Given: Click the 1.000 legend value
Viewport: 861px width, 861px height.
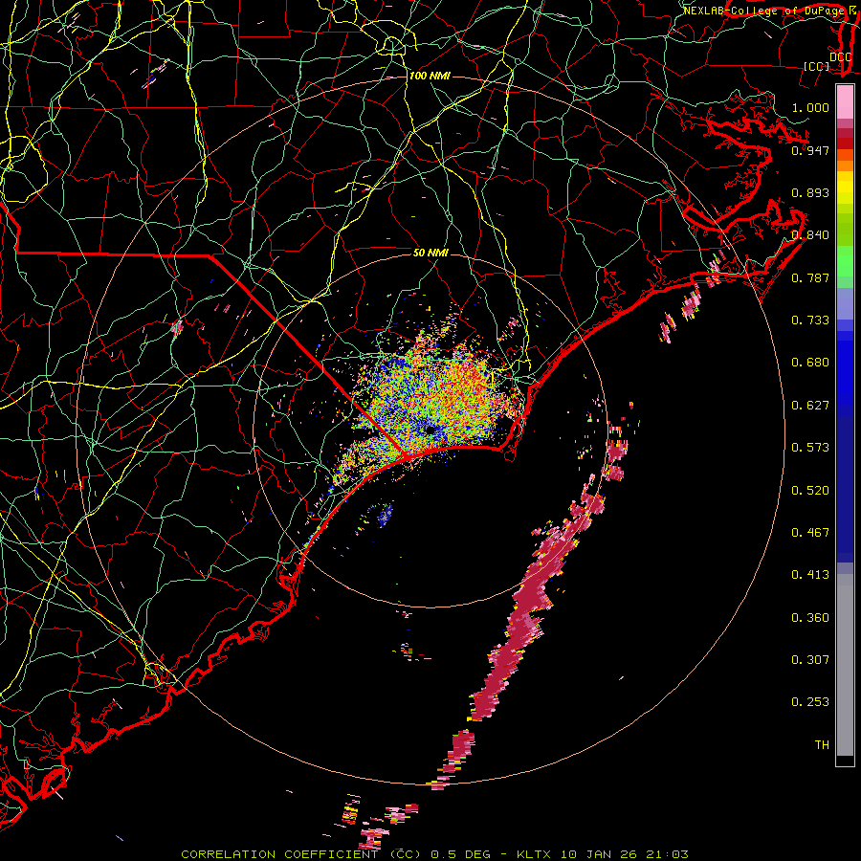Looking at the screenshot, I should pos(810,107).
